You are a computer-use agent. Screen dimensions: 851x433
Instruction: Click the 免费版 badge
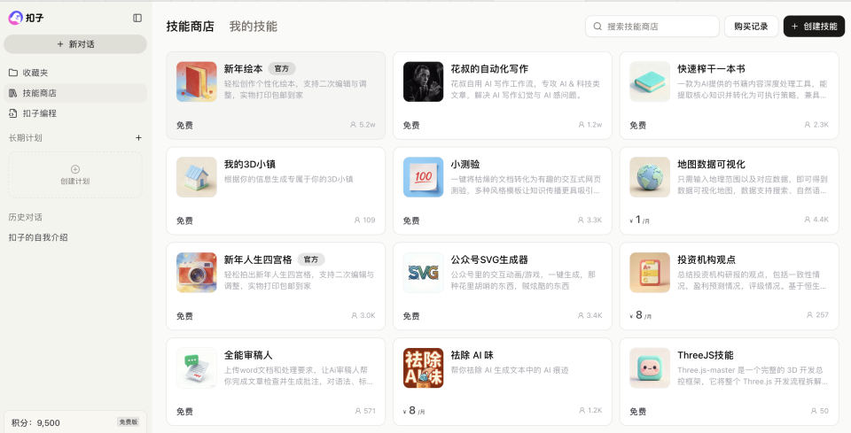129,421
